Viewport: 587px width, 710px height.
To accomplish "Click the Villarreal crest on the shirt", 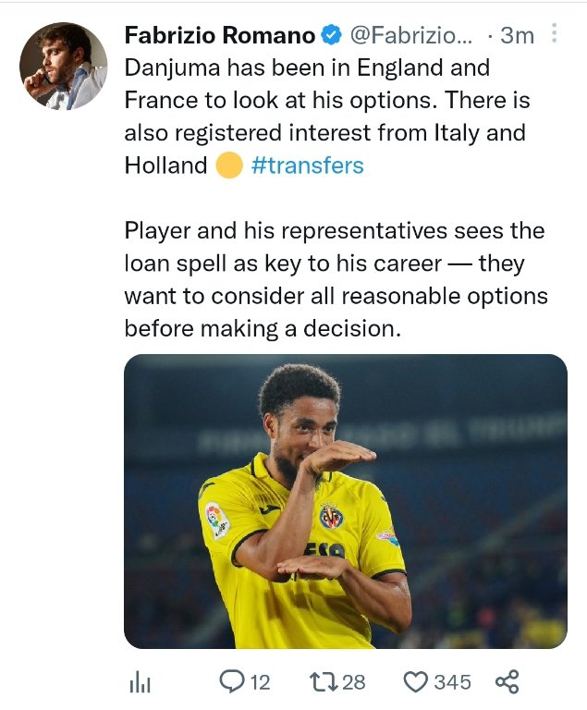I will pyautogui.click(x=331, y=515).
